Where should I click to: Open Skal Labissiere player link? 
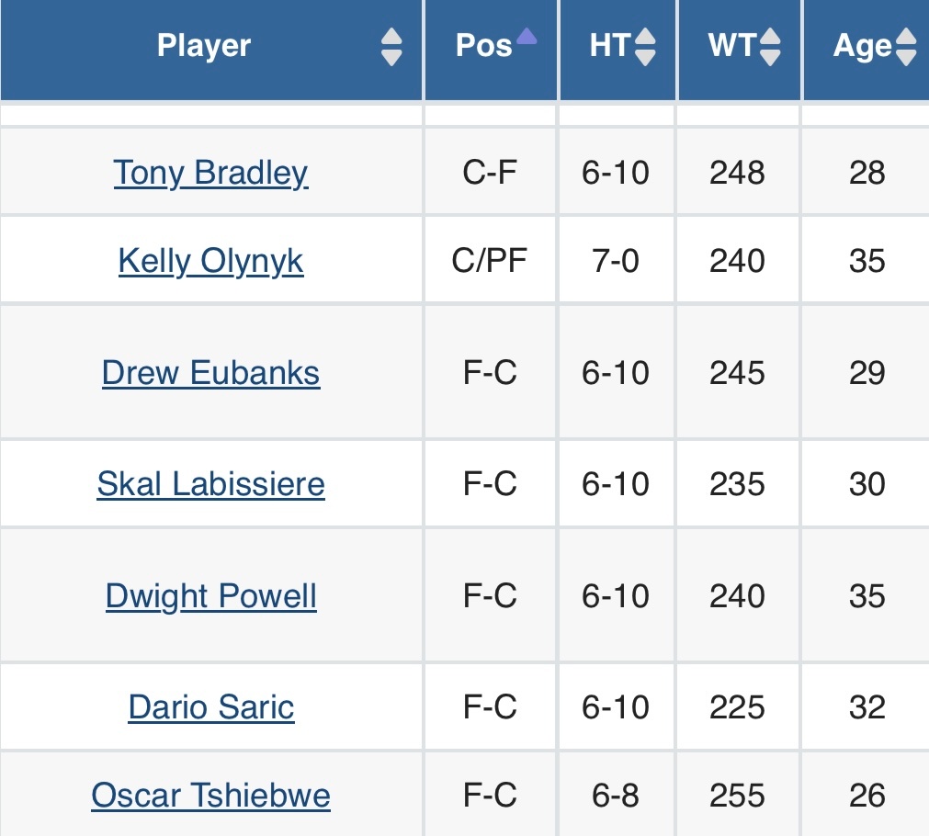[x=211, y=484]
